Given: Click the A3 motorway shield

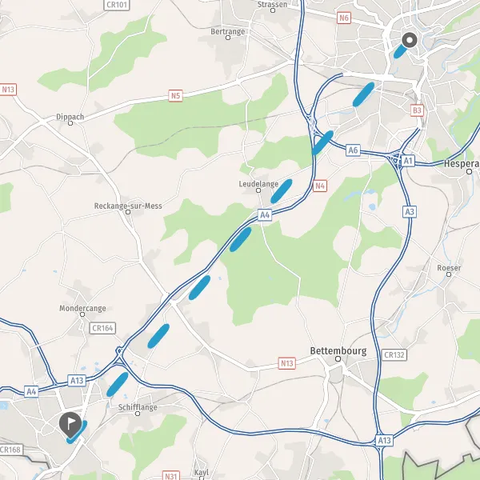Looking at the screenshot, I should coord(410,211).
